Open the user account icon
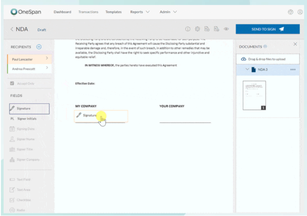Screen dimensions: 307x216 point(300,12)
